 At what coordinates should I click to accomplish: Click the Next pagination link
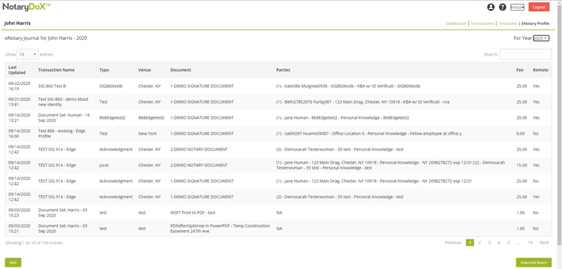click(544, 243)
